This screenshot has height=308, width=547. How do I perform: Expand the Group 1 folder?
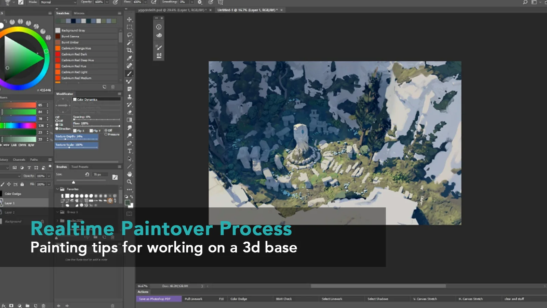click(57, 212)
